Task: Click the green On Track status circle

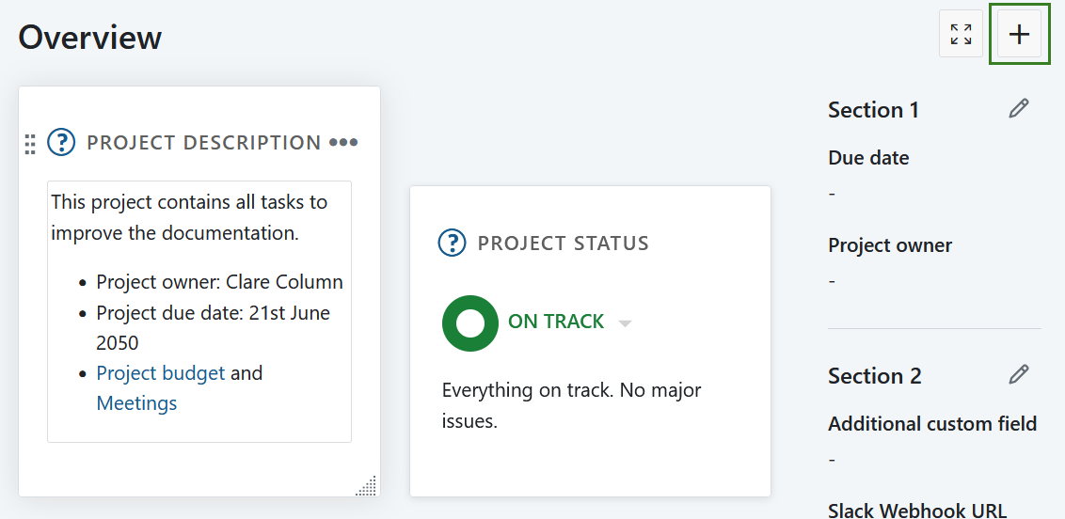Action: point(469,323)
